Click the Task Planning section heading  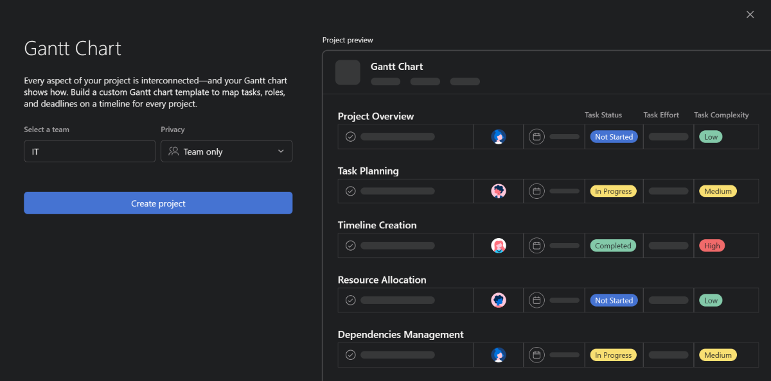368,171
